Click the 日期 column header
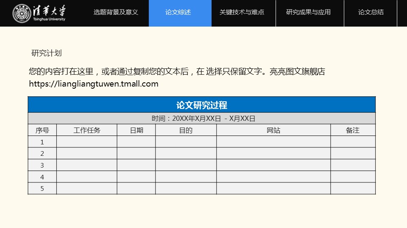 pyautogui.click(x=137, y=130)
